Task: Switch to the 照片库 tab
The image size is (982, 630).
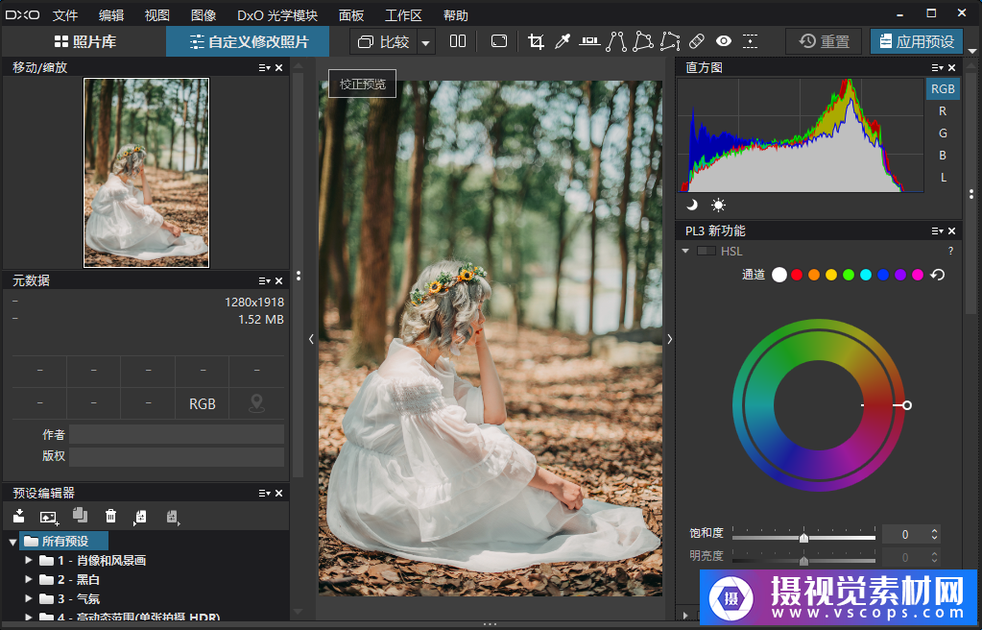Action: tap(84, 41)
